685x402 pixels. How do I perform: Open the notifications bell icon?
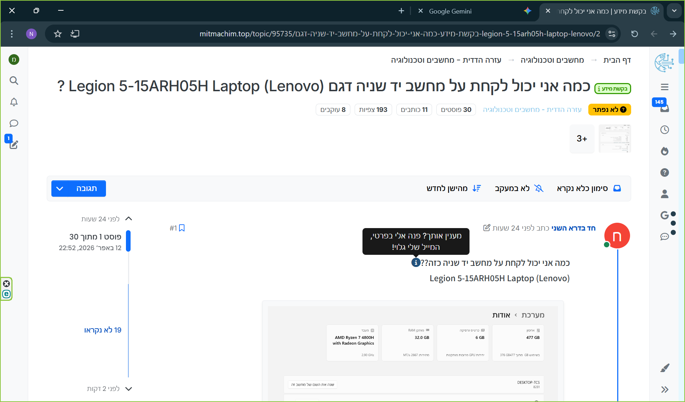(14, 102)
